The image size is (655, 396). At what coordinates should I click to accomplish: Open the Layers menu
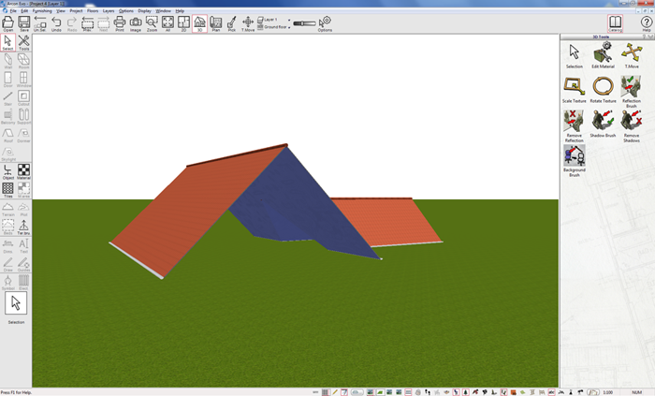pyautogui.click(x=109, y=11)
